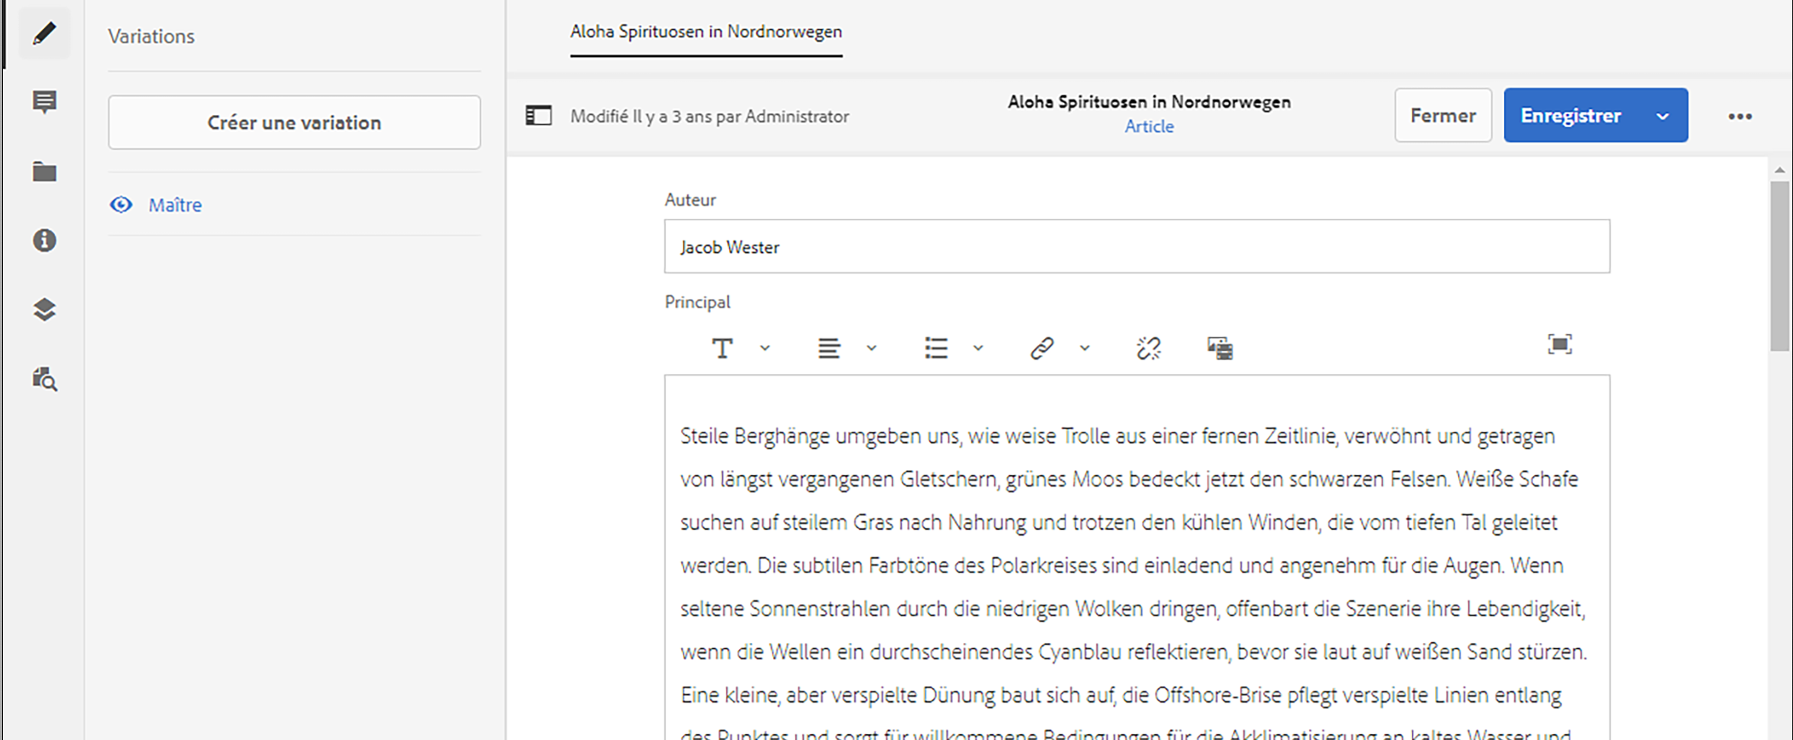Viewport: 1793px width, 740px height.
Task: Click the vertical scrollbar thumb
Action: [1780, 266]
